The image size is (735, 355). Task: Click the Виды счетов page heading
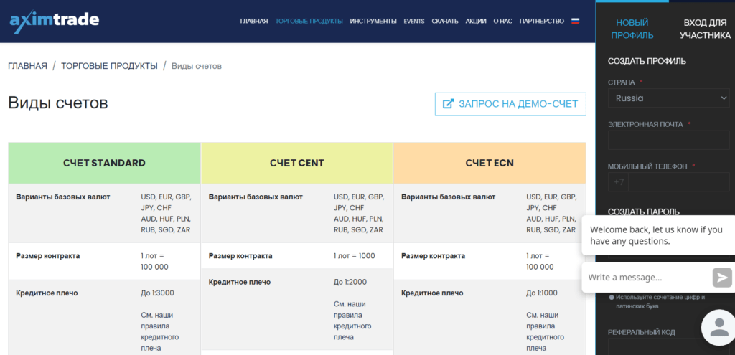pyautogui.click(x=58, y=103)
